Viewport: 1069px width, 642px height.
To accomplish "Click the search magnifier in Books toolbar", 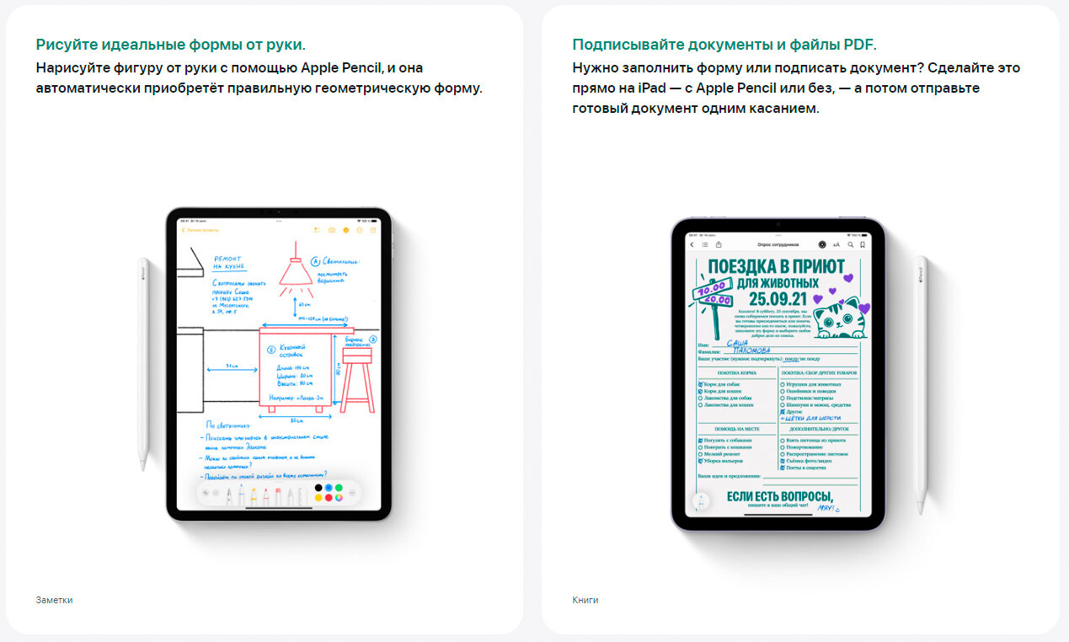I will click(850, 244).
